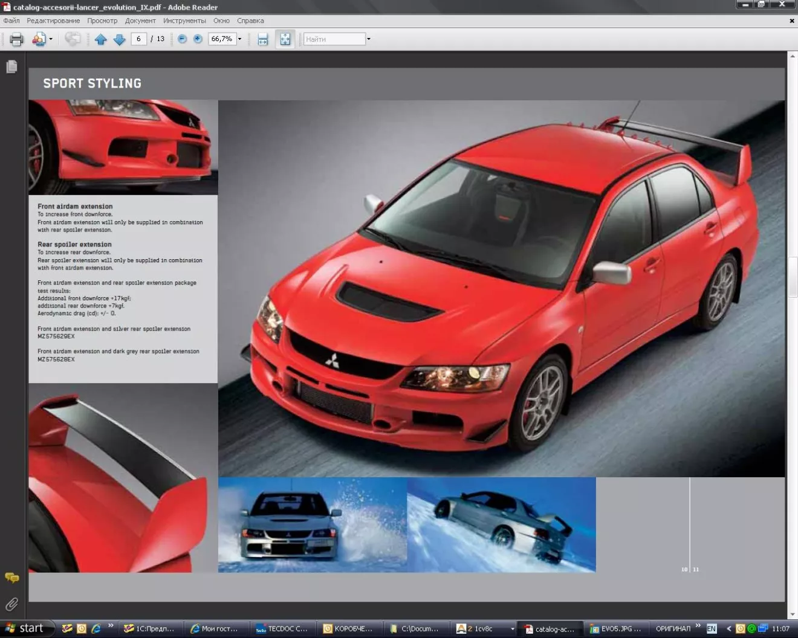
Task: Open the Comments panel icon
Action: [x=11, y=578]
